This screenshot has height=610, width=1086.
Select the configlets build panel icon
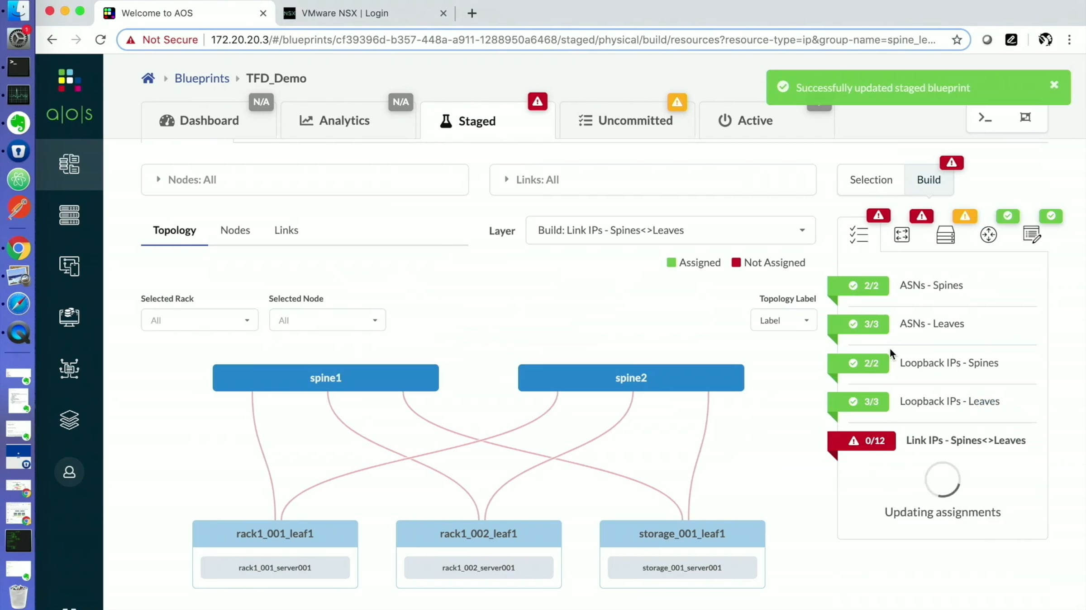[1032, 235]
